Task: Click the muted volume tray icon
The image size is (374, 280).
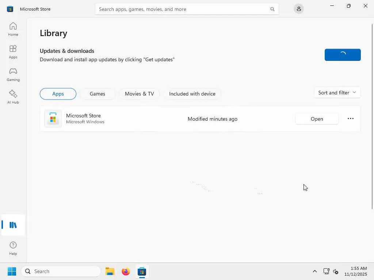Action: pyautogui.click(x=336, y=271)
